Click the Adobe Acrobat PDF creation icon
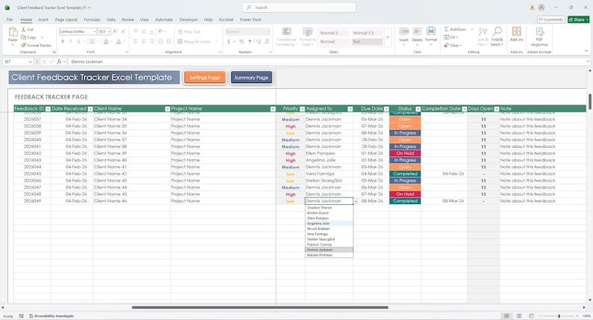This screenshot has height=320, width=593. 539,37
